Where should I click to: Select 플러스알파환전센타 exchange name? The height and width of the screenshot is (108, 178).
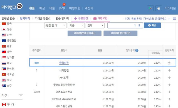[x=64, y=85]
